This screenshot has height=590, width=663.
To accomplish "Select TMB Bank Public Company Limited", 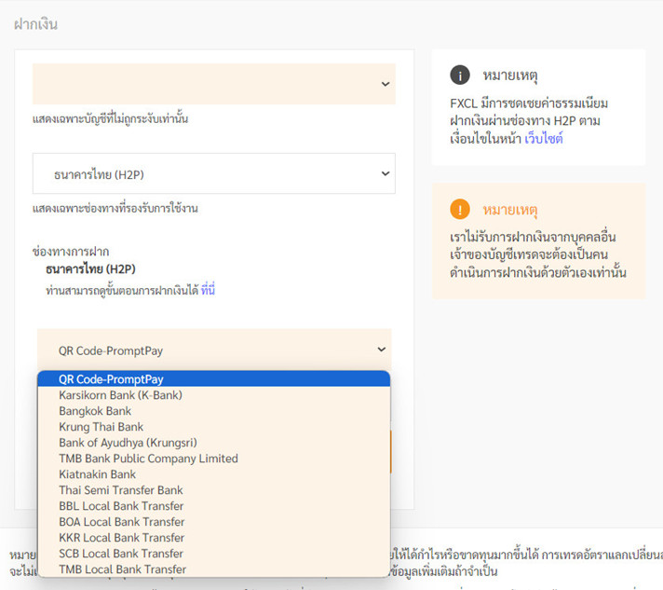I will pyautogui.click(x=148, y=459).
